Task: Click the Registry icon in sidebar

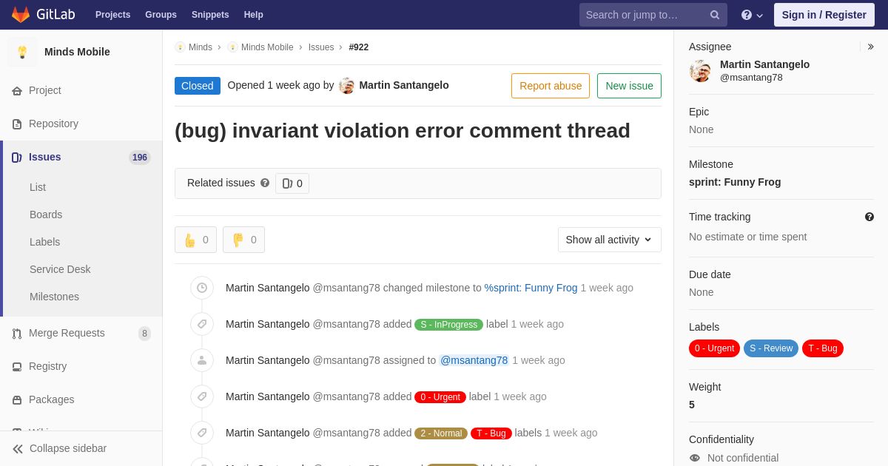Action: (x=17, y=367)
